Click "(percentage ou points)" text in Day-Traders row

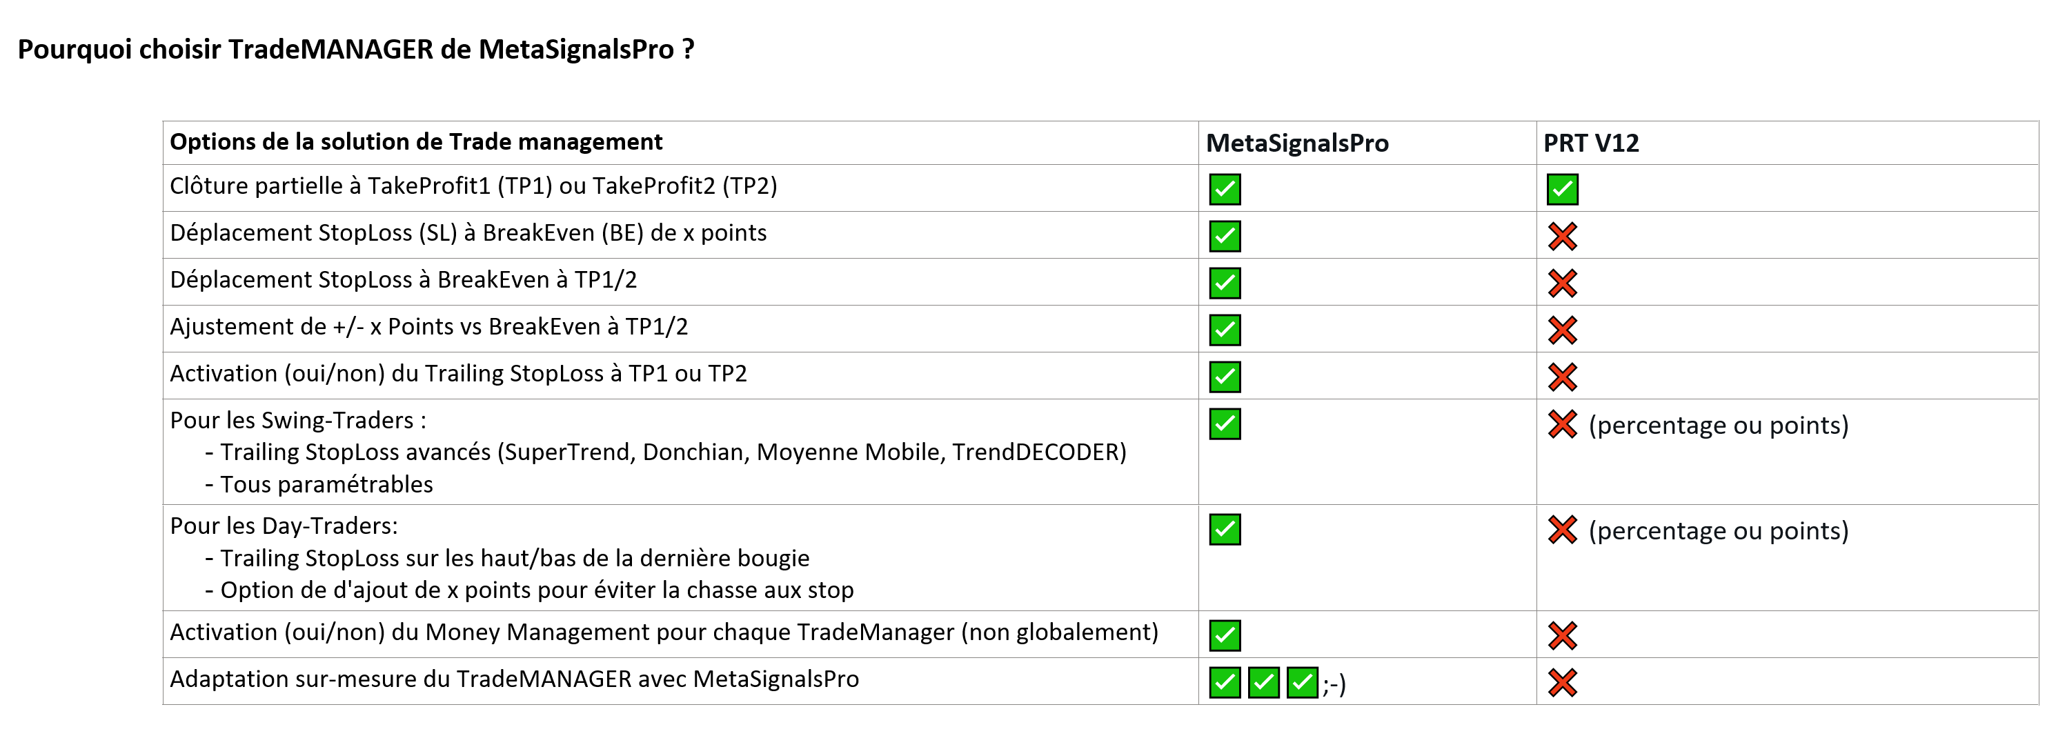pos(1719,530)
